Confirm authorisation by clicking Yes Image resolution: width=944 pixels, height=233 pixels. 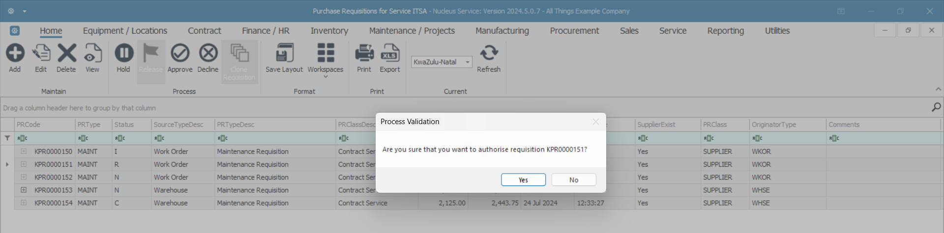point(523,180)
